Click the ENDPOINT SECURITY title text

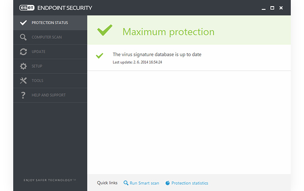coord(65,8)
